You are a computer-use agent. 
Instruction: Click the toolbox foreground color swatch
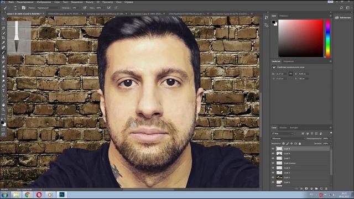point(2,123)
